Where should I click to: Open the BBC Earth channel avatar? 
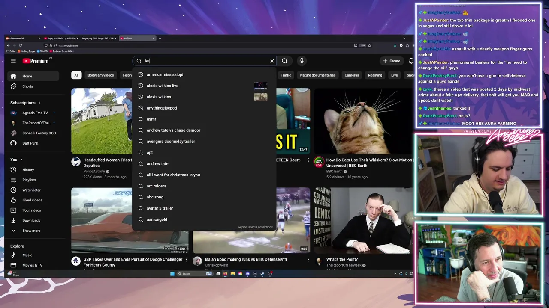tap(319, 162)
